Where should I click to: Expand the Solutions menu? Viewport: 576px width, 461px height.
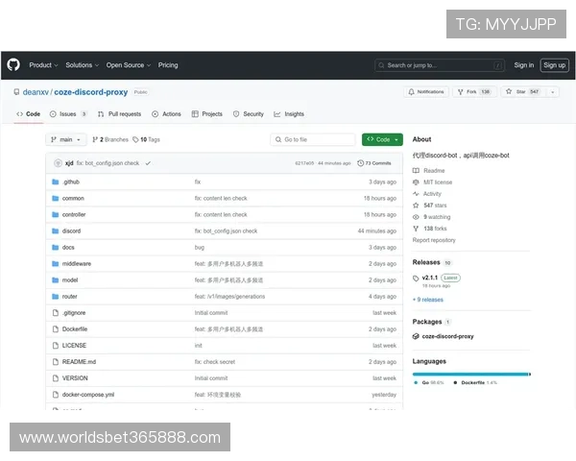[82, 65]
